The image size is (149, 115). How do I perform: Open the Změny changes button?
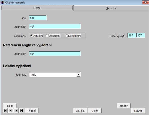coord(124,106)
